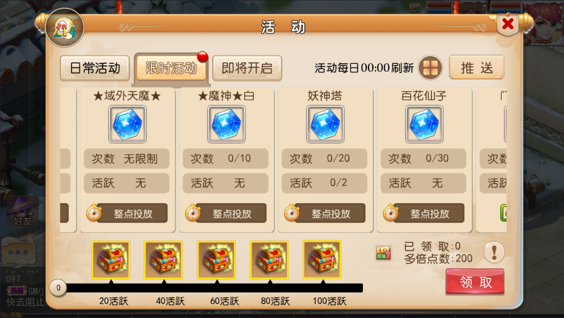This screenshot has width=564, height=318.
Task: Select the blue gem under 妖神塔
Action: tap(325, 124)
